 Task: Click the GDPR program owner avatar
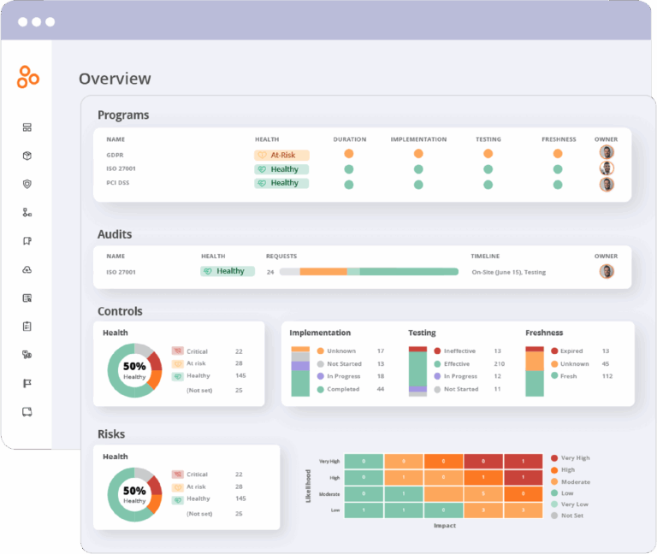607,152
